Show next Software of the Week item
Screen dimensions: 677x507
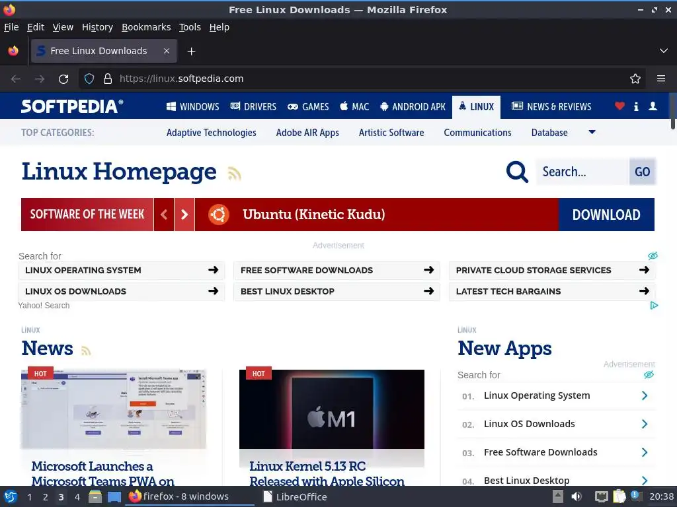point(184,215)
